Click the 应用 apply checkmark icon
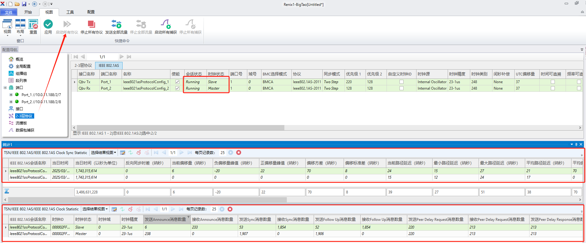This screenshot has width=586, height=243. (48, 24)
